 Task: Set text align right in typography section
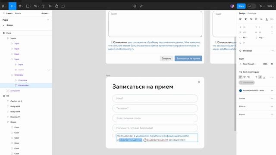click(248, 77)
